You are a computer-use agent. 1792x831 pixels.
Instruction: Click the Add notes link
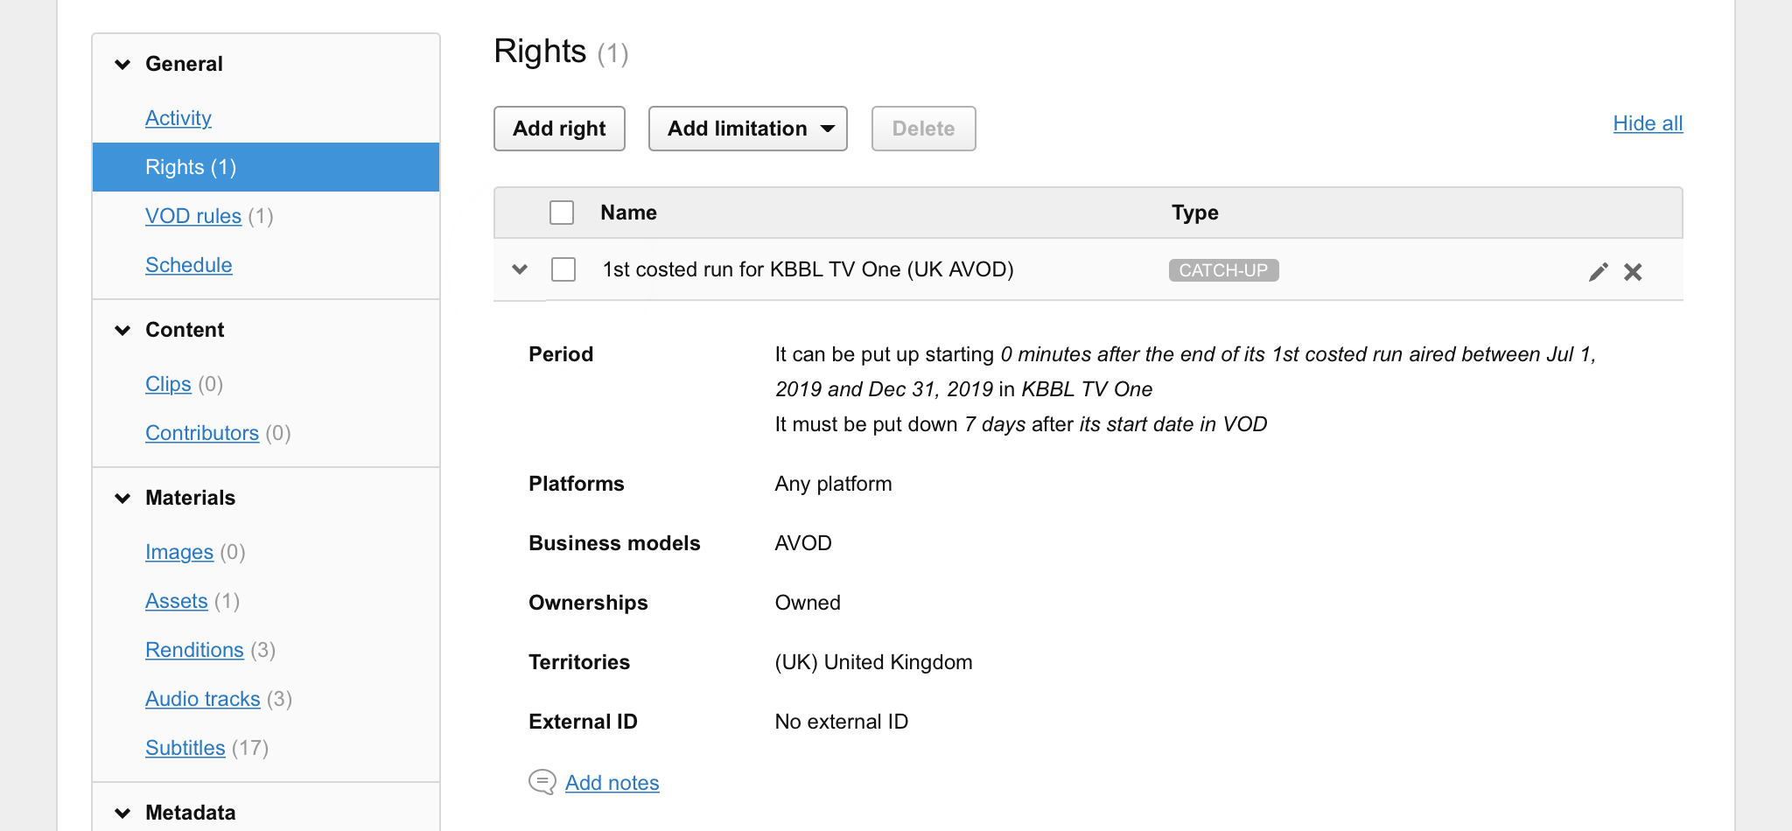click(x=612, y=783)
